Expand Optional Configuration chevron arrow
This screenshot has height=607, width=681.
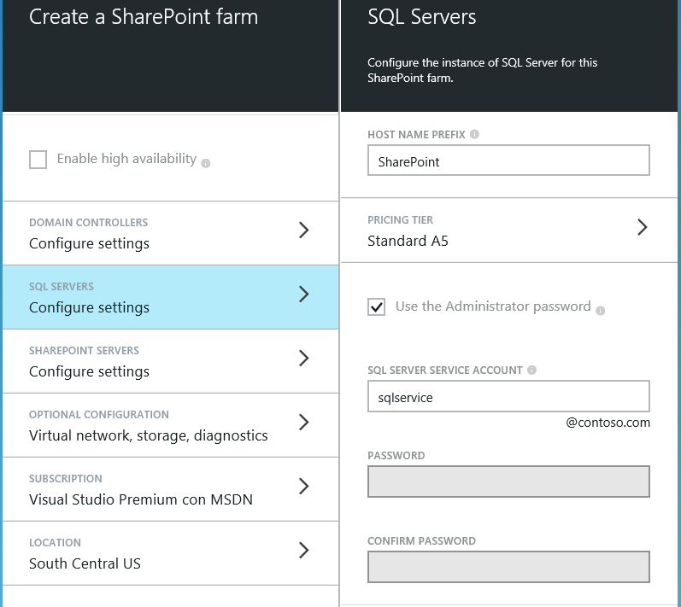(303, 423)
